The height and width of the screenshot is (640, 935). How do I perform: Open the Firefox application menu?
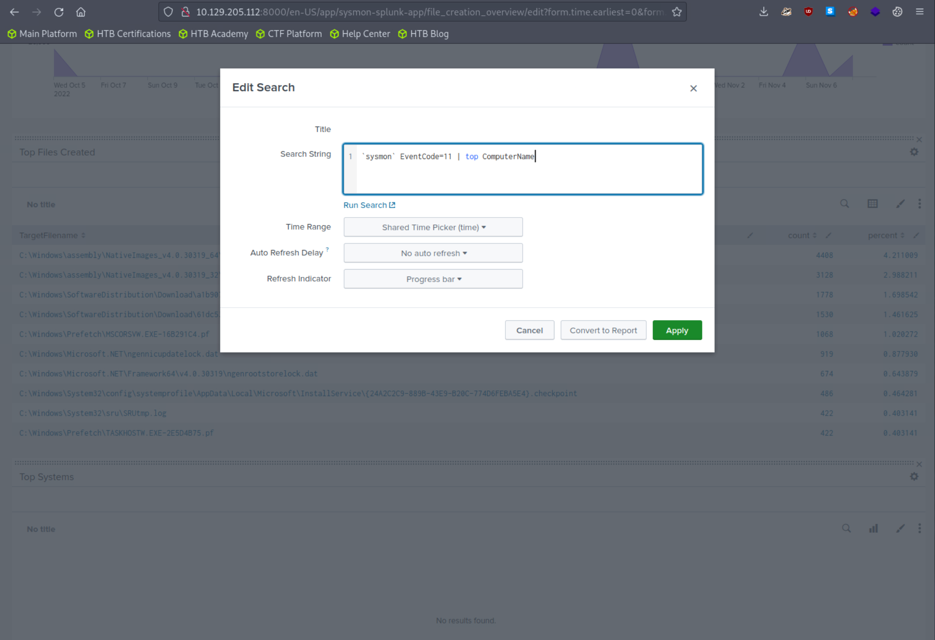pos(920,12)
